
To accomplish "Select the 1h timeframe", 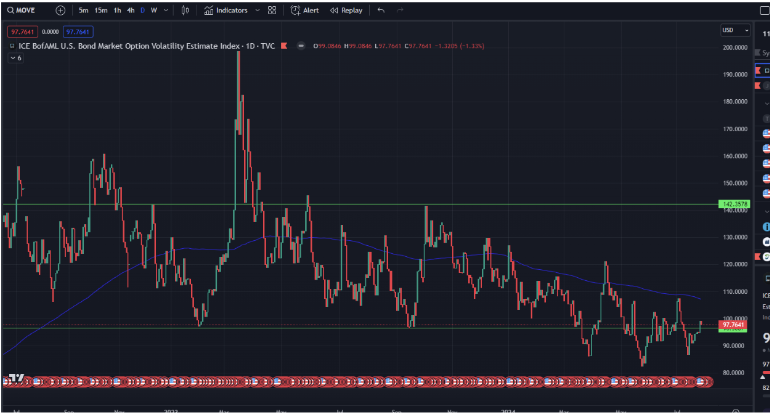I will 117,10.
